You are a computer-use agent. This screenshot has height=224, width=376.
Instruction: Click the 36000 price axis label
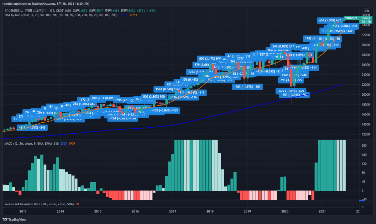[366, 15]
